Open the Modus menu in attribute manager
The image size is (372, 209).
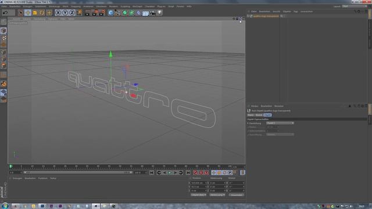point(255,106)
